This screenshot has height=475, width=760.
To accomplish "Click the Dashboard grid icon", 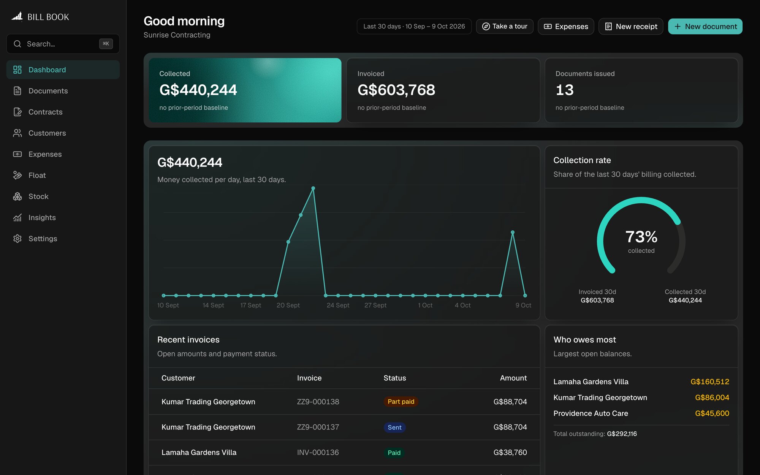I will [x=17, y=70].
